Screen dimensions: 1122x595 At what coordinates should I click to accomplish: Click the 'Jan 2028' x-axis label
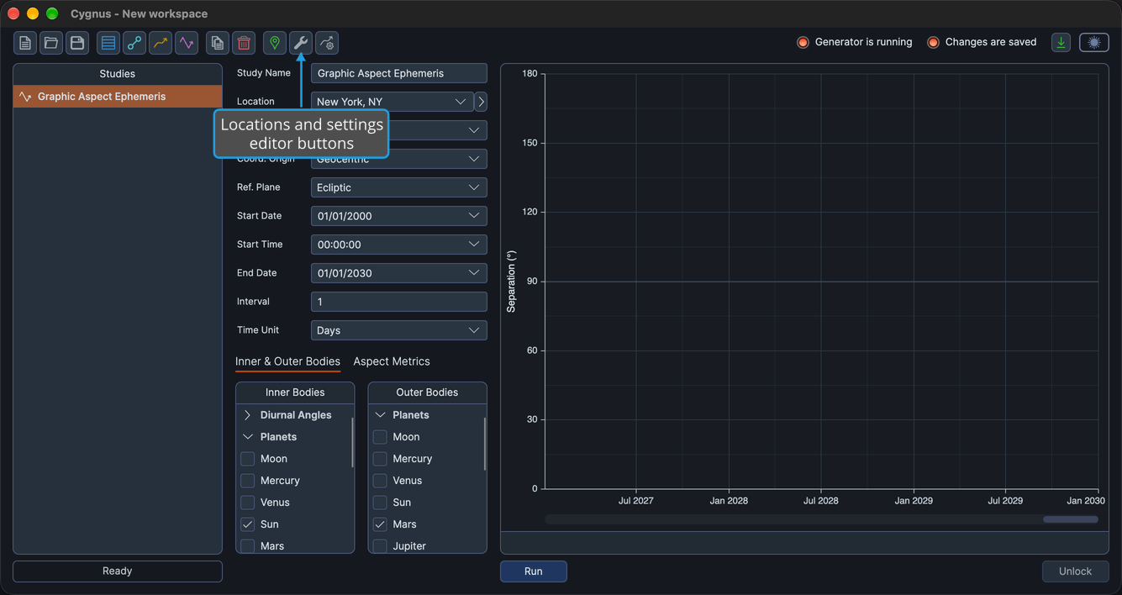click(x=729, y=501)
